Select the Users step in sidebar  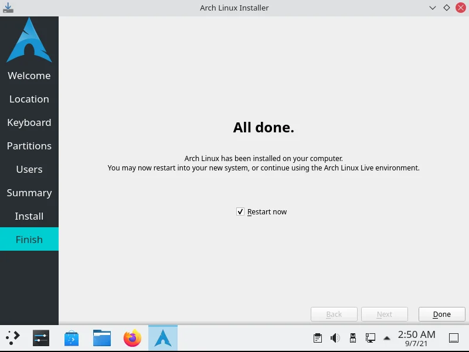29,169
